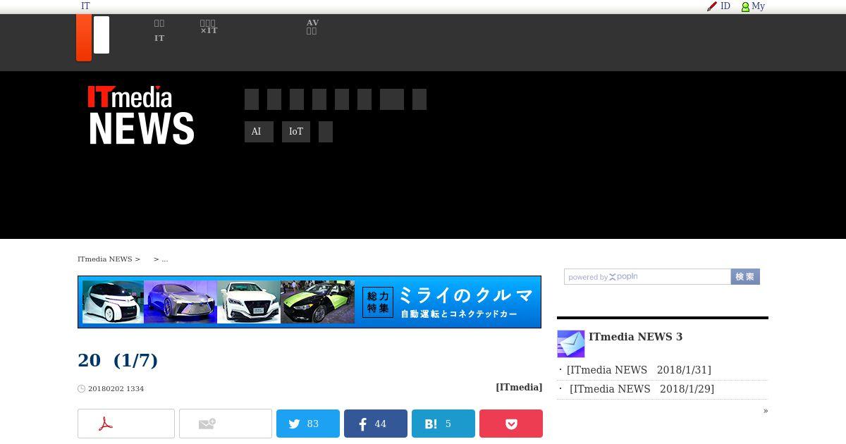Click the date text 20180202 1334
Viewport: 846px width, 444px height.
tap(116, 389)
